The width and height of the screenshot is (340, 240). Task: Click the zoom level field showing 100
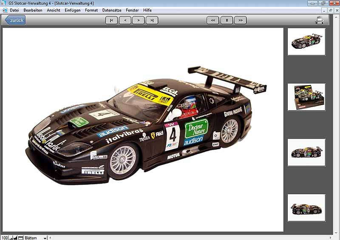pyautogui.click(x=4, y=237)
